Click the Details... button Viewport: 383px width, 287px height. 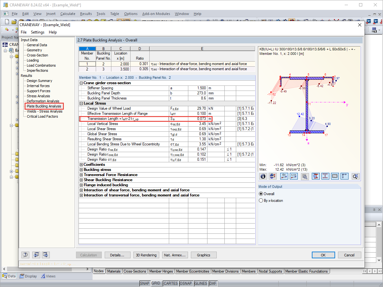[x=117, y=255]
